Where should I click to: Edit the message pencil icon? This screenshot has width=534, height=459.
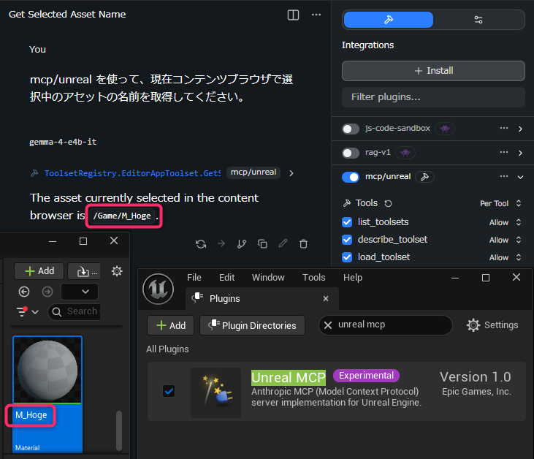tap(283, 243)
